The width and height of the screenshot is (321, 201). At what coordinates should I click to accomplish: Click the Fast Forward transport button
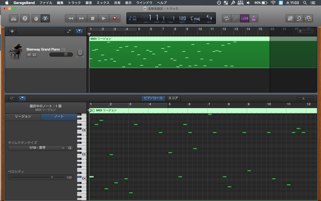coord(82,19)
